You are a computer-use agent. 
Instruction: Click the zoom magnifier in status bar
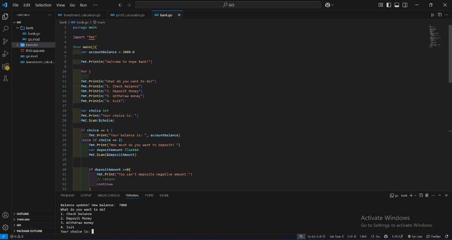301,237
